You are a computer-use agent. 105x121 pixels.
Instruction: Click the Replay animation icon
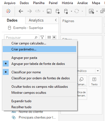[38, 11]
